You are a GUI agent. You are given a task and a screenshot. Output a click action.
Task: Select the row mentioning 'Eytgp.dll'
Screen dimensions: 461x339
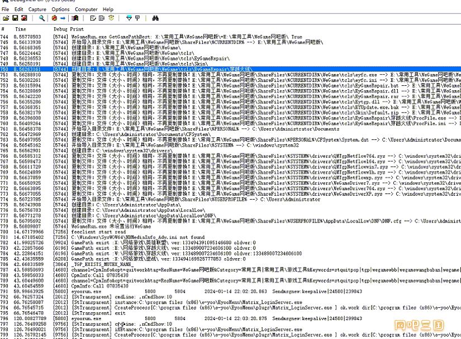(x=230, y=102)
